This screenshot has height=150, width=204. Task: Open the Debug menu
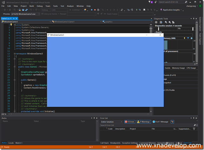coord(40,6)
